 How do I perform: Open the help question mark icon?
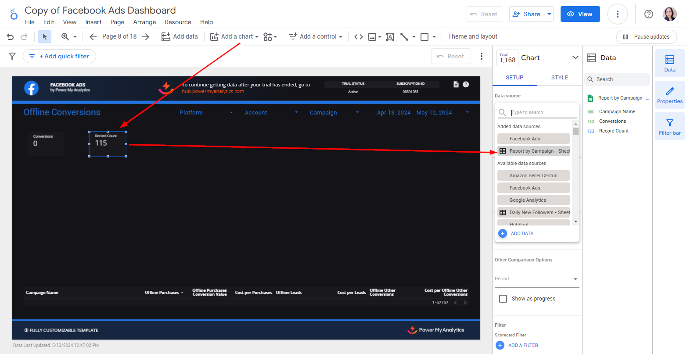point(648,14)
